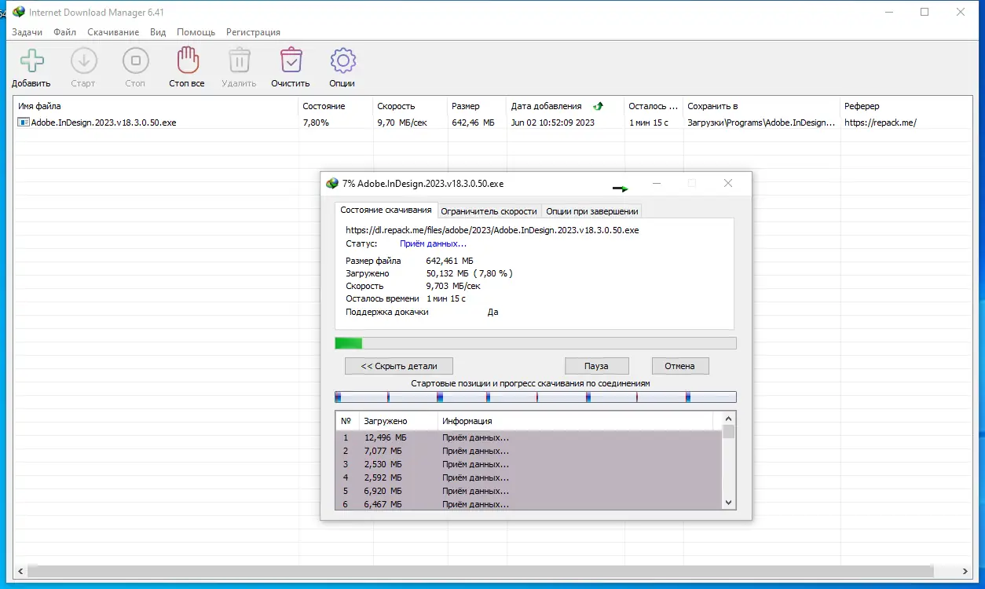Sort by Размер column header

477,106
